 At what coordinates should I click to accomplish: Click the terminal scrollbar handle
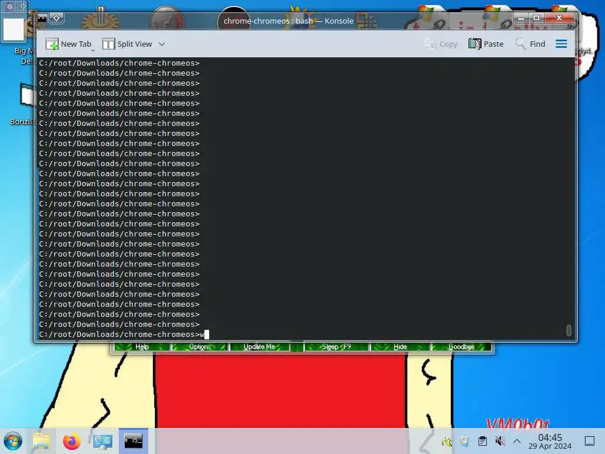point(569,330)
